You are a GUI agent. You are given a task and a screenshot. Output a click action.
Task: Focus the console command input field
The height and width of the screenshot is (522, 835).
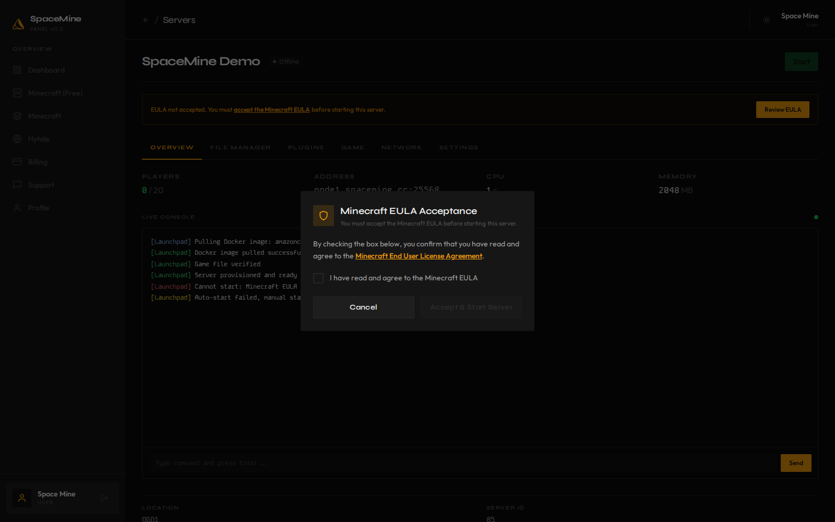(462, 463)
